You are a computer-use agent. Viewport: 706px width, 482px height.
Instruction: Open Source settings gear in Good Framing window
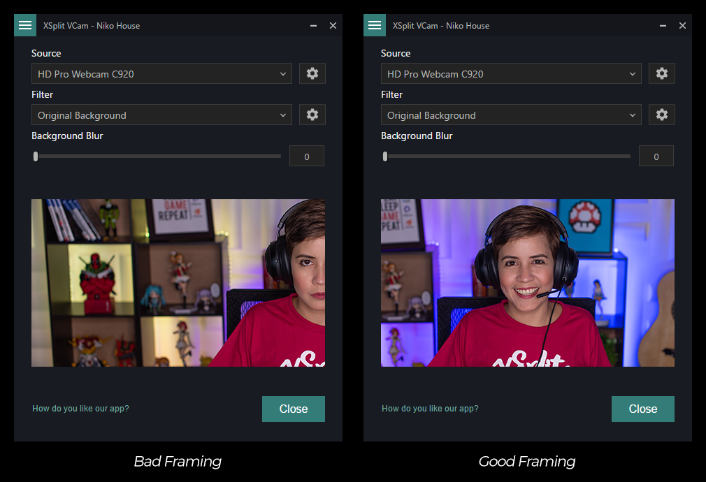click(662, 73)
